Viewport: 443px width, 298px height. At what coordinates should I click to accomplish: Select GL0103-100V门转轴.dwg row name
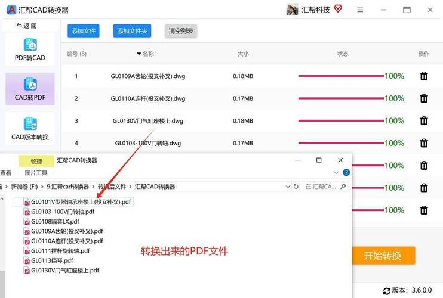[x=148, y=143]
